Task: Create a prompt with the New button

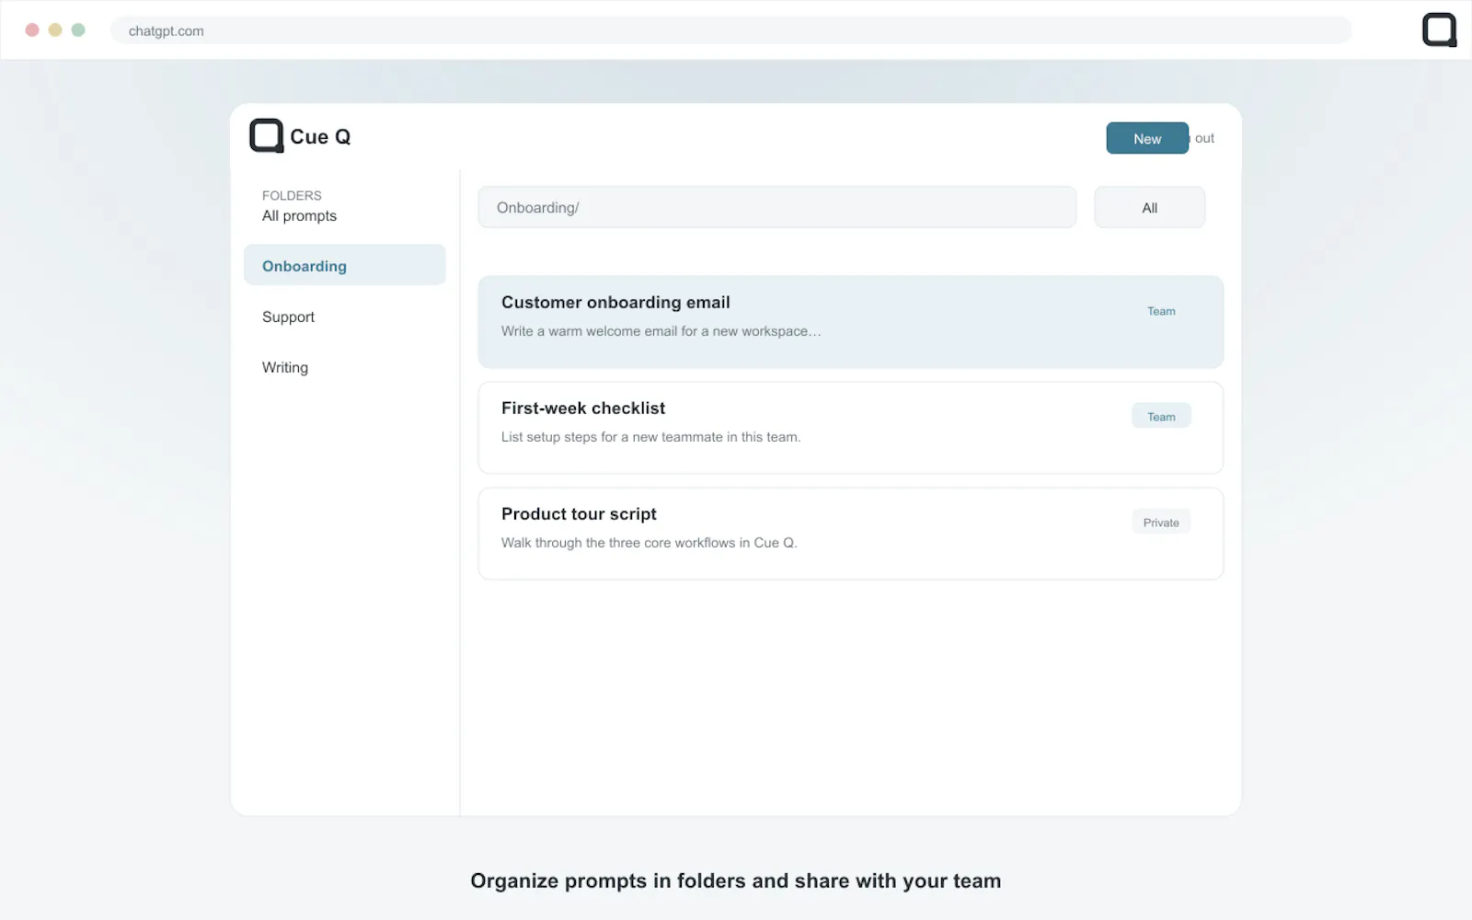Action: click(1147, 138)
